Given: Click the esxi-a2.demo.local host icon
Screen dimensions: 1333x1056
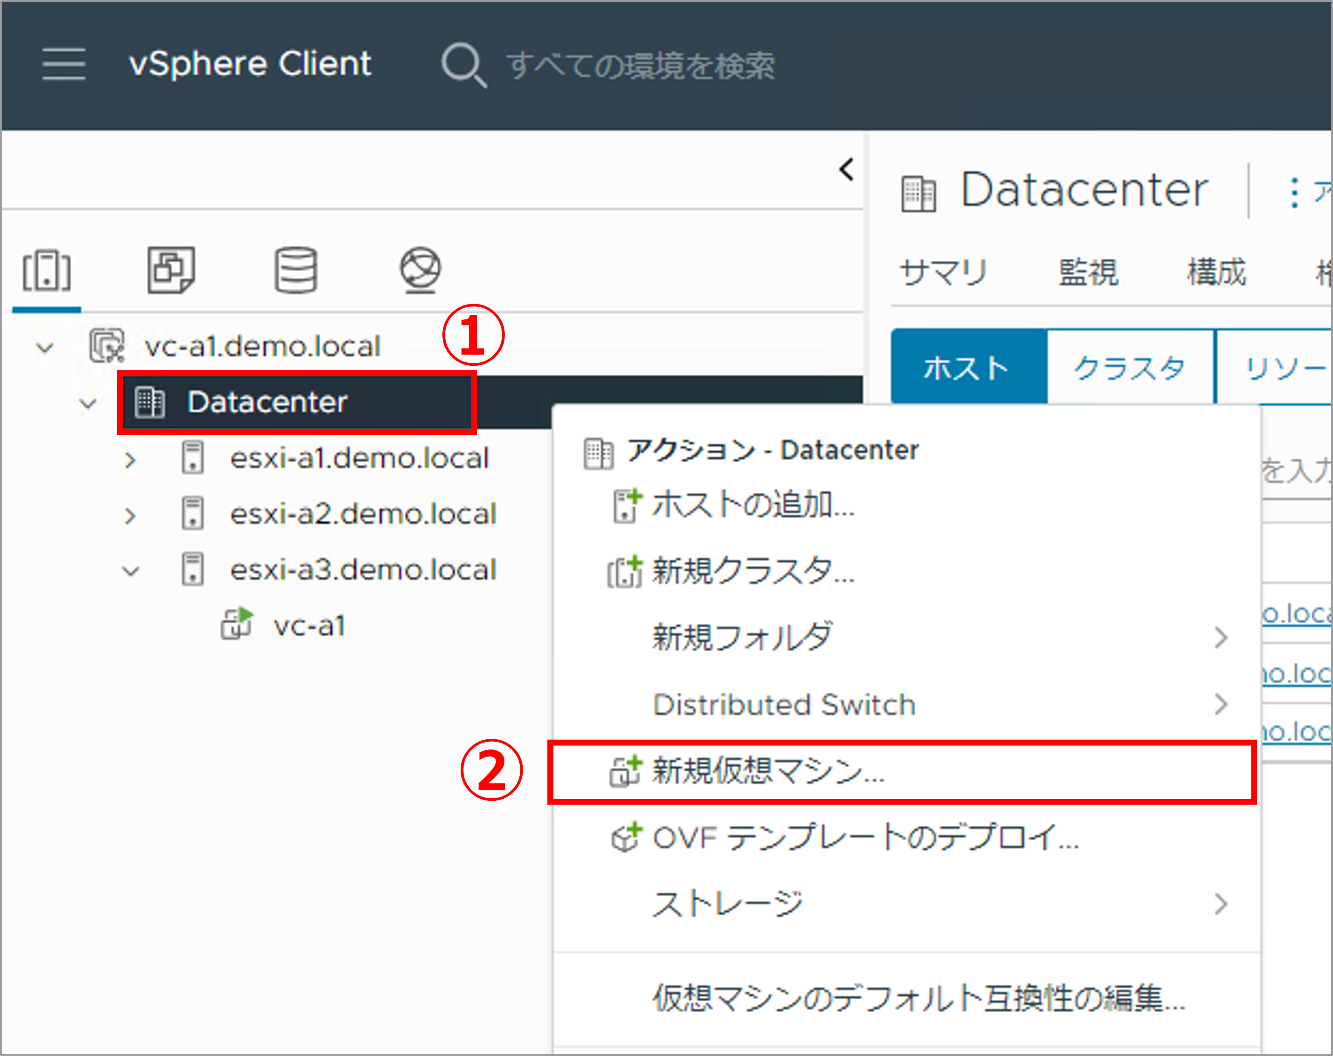Looking at the screenshot, I should pyautogui.click(x=192, y=512).
